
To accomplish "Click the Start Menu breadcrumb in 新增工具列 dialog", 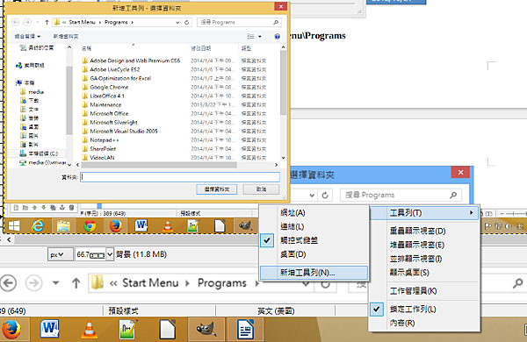I will pyautogui.click(x=82, y=22).
